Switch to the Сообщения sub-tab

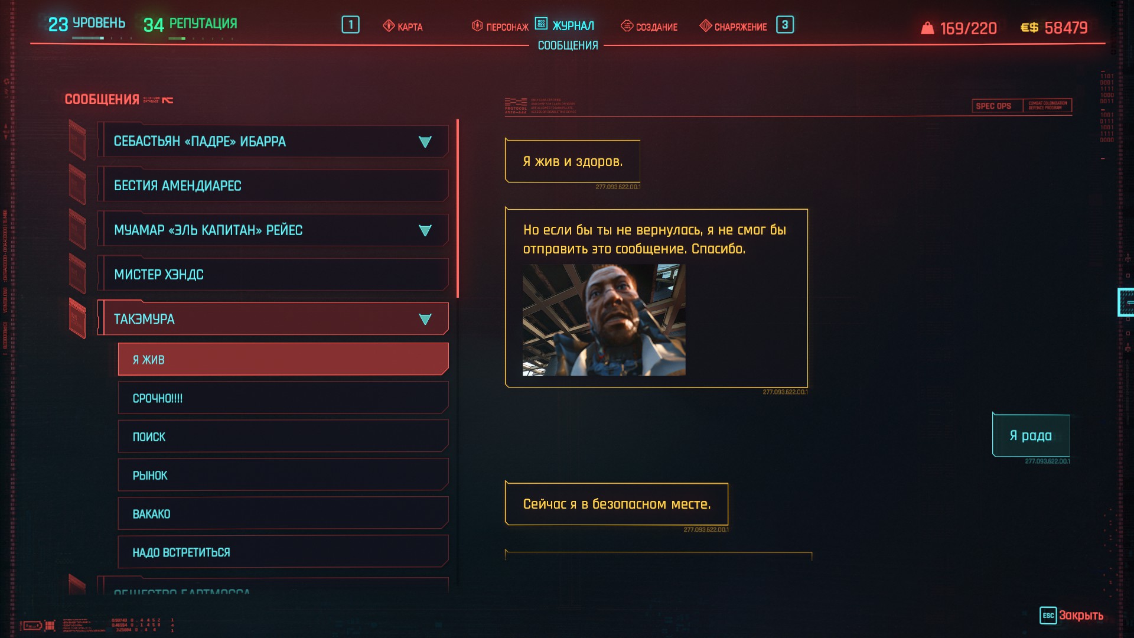pyautogui.click(x=568, y=45)
